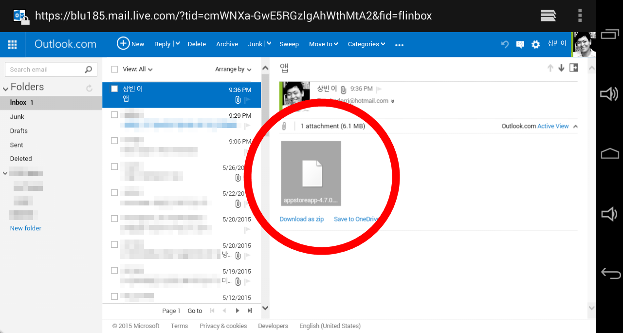Click Download as zip
This screenshot has height=333, width=623.
point(302,219)
